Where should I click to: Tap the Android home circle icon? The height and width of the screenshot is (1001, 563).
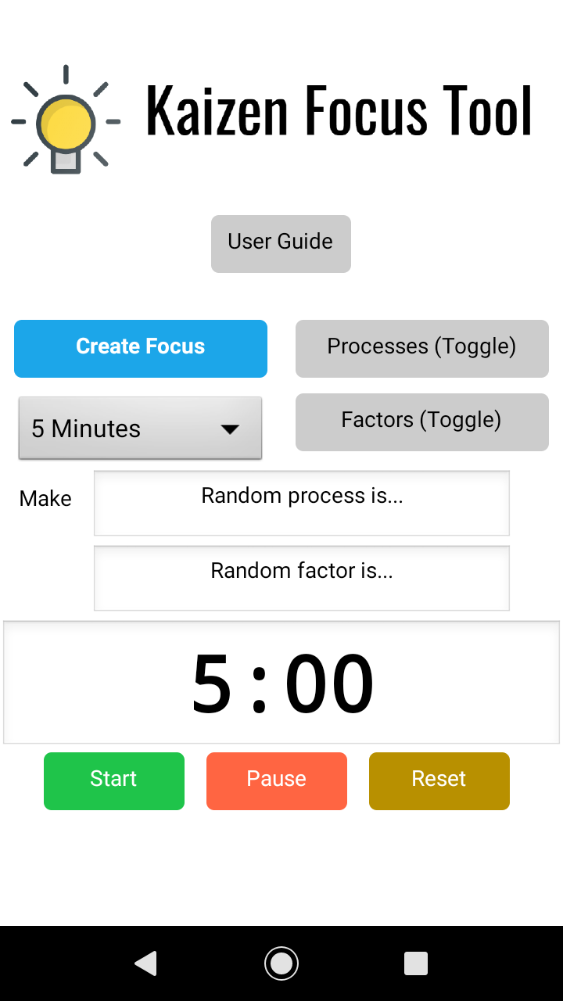(281, 963)
